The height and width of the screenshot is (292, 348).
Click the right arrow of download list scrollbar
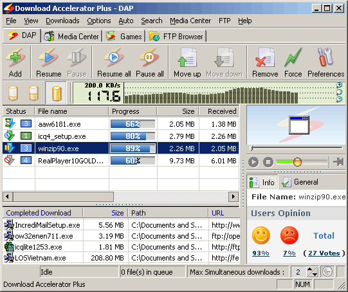point(234,197)
